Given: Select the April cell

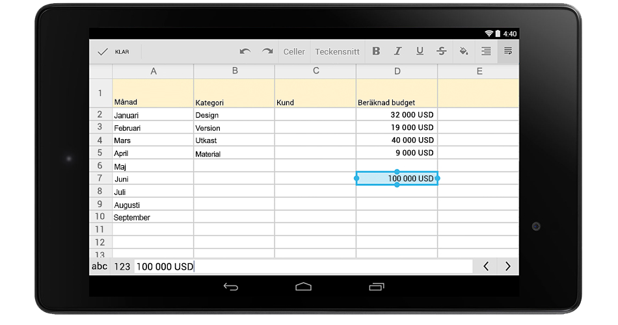Looking at the screenshot, I should [x=153, y=153].
